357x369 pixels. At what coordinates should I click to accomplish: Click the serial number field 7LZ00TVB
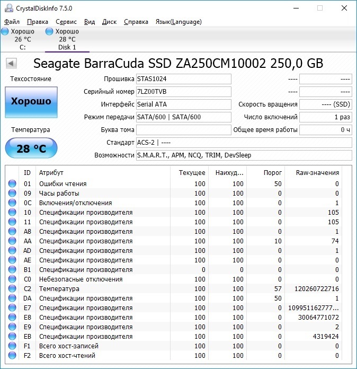tap(183, 92)
